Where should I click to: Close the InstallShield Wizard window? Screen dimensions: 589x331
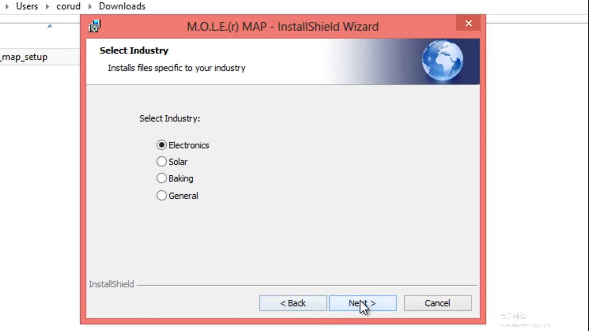tap(468, 23)
